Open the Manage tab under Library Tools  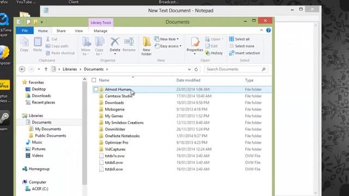100,31
